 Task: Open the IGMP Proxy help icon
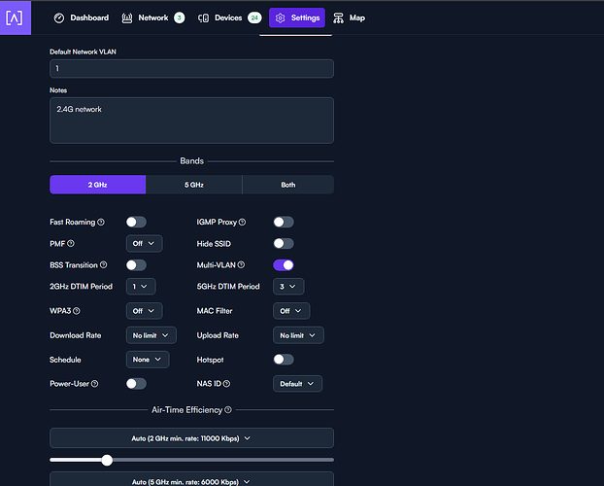coord(243,222)
